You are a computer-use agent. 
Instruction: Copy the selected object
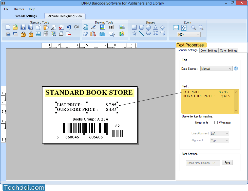point(38,27)
